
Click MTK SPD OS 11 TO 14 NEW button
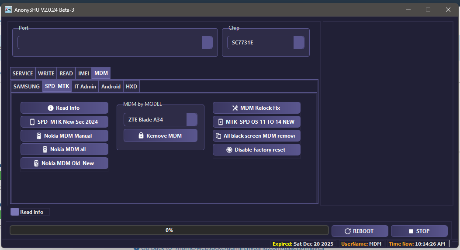tap(256, 122)
